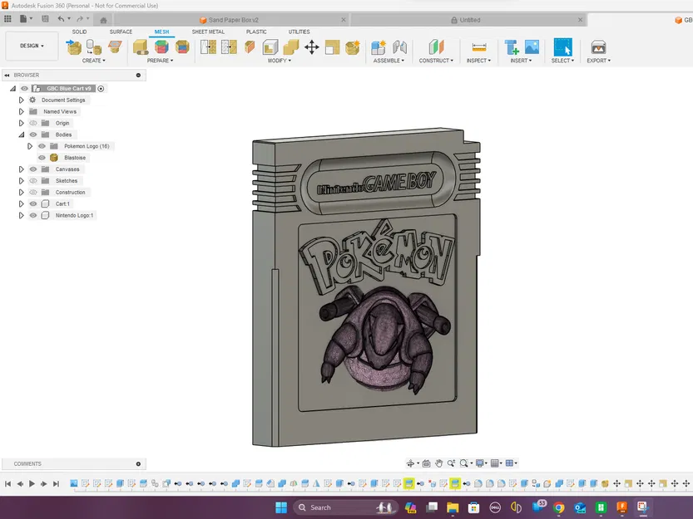Image resolution: width=693 pixels, height=519 pixels.
Task: Click the Nintendo Logo:1 component name
Action: (74, 215)
